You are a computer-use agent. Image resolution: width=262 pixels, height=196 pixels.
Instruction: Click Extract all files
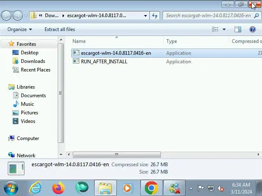(x=60, y=29)
